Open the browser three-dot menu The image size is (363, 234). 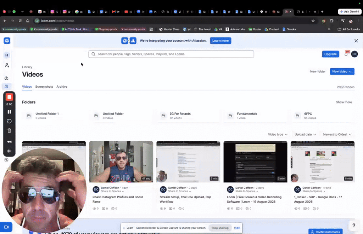[x=358, y=21]
